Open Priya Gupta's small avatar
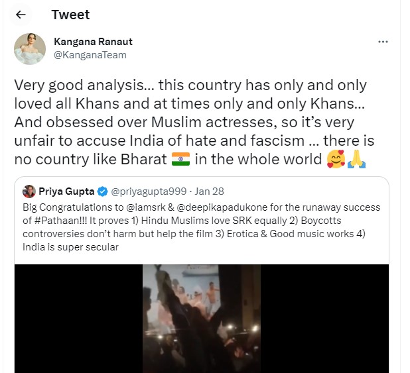The height and width of the screenshot is (373, 410). [29, 192]
